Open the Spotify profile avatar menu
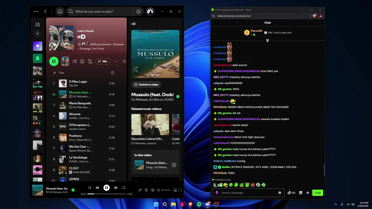This screenshot has width=372, height=209. tap(150, 11)
